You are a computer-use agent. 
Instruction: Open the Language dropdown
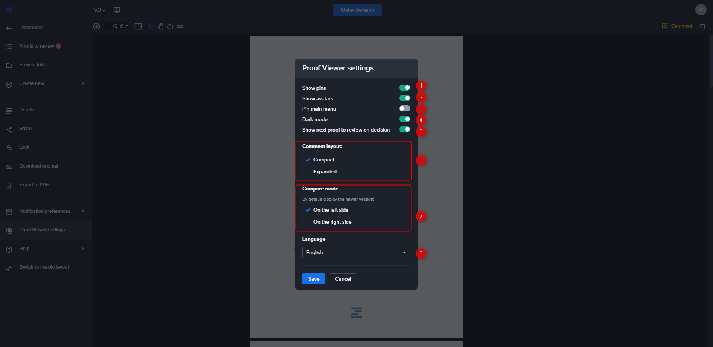pos(356,252)
